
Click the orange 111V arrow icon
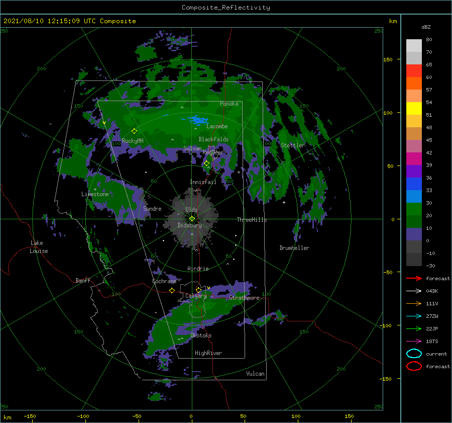(x=414, y=303)
